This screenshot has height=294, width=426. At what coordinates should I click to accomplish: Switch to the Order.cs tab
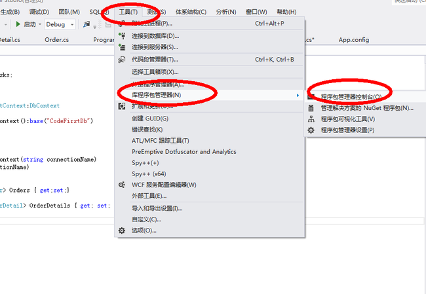pyautogui.click(x=57, y=40)
